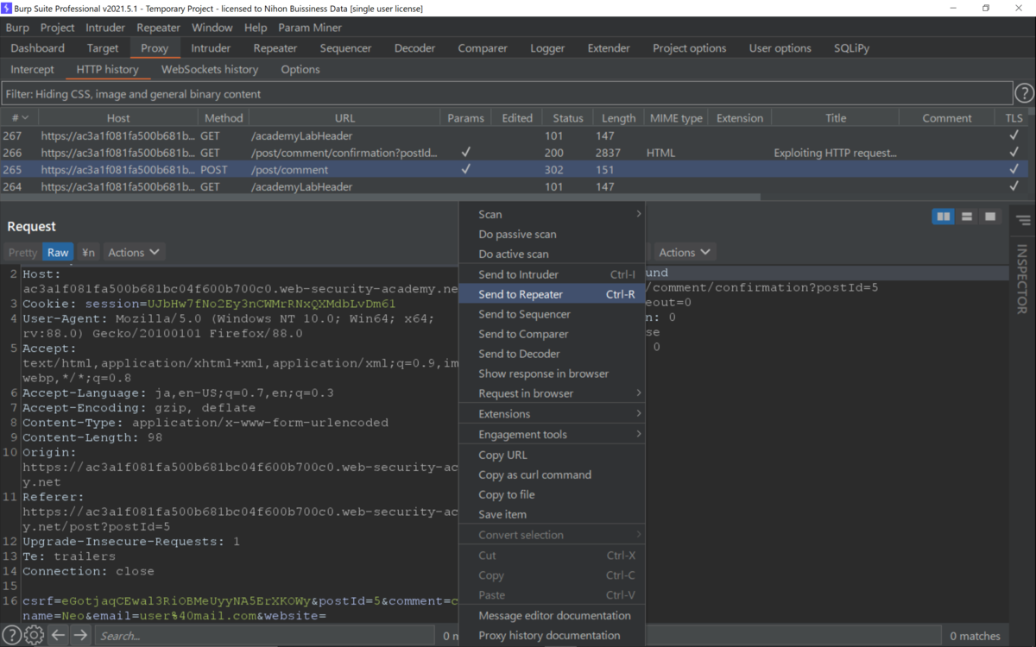This screenshot has width=1036, height=647.
Task: Open the User options tab
Action: 780,48
